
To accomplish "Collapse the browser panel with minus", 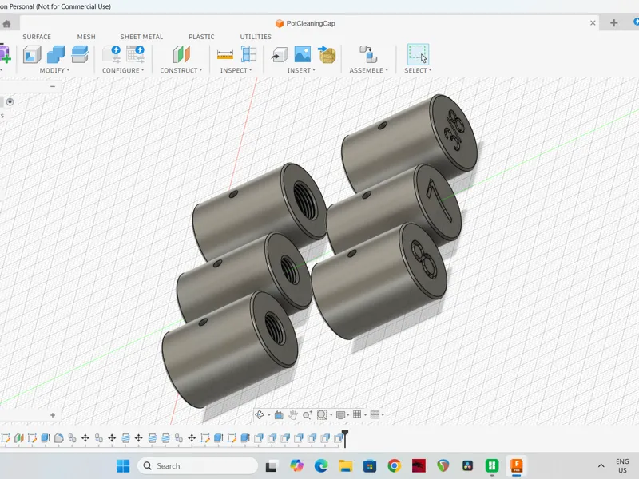I will [x=53, y=86].
